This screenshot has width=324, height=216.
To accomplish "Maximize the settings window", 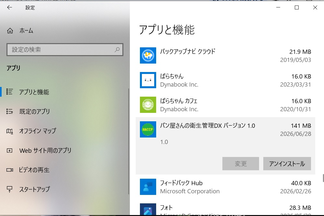I will [297, 7].
